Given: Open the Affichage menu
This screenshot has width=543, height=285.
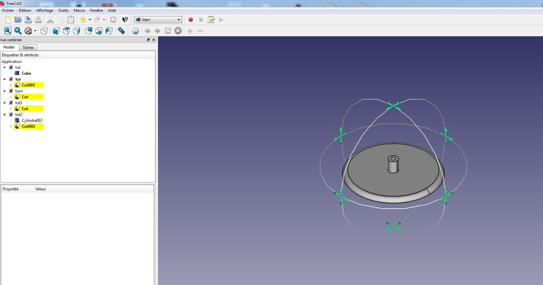Looking at the screenshot, I should point(45,10).
